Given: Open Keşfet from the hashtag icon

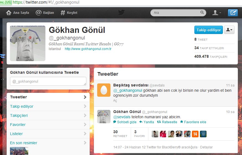Looking at the screenshot, I should [x=63, y=13].
